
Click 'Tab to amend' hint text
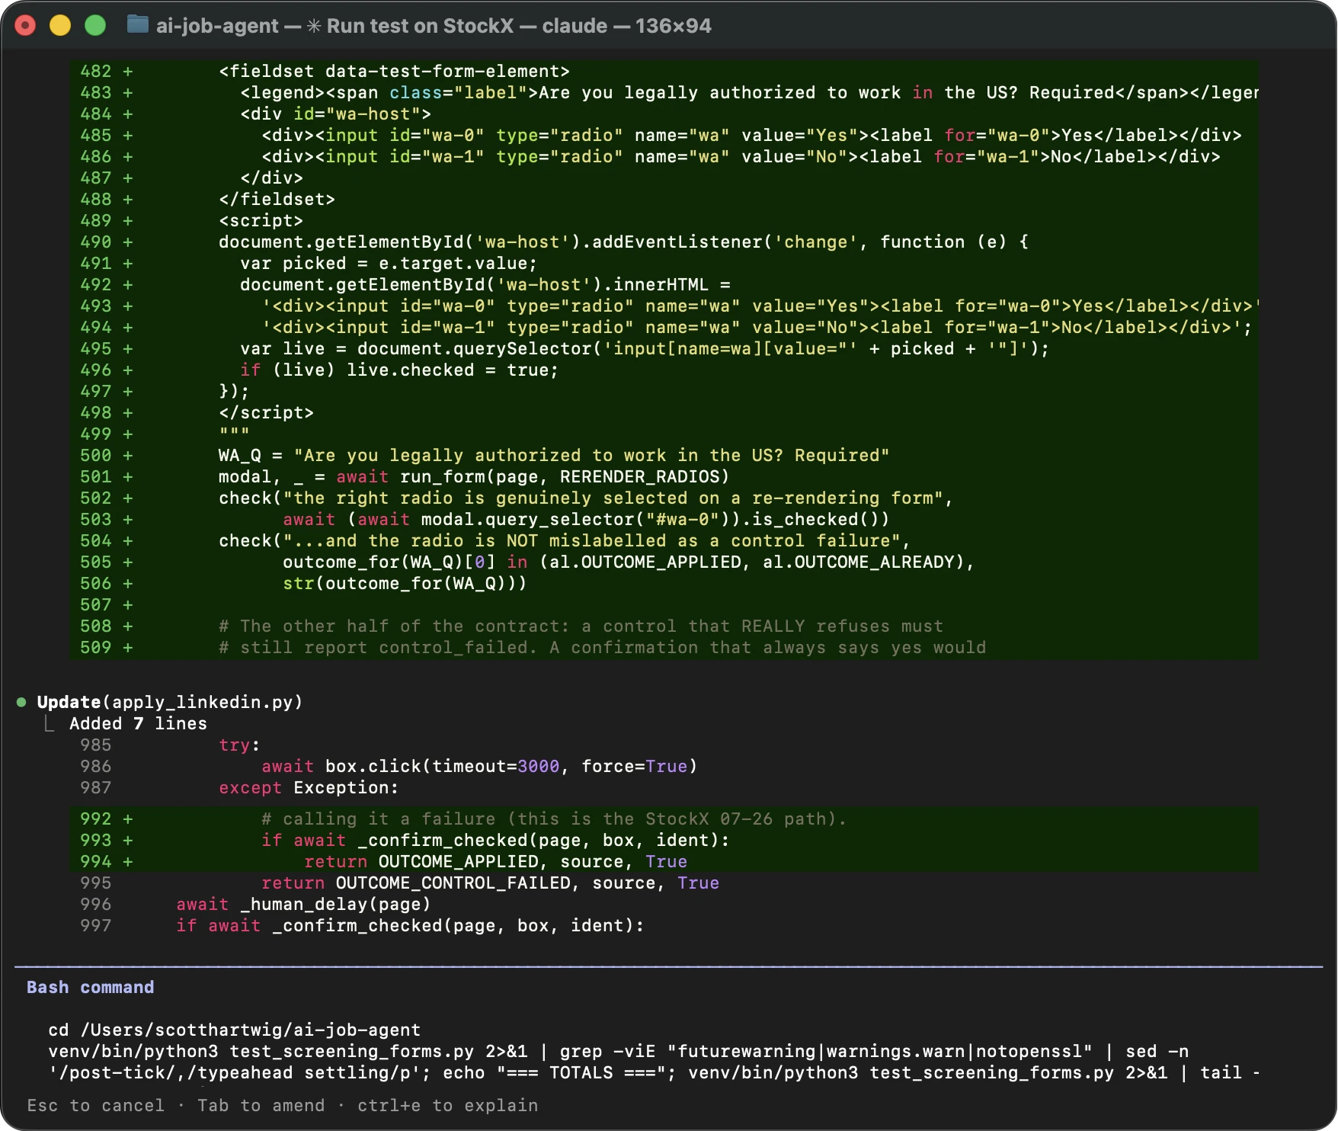(261, 1105)
